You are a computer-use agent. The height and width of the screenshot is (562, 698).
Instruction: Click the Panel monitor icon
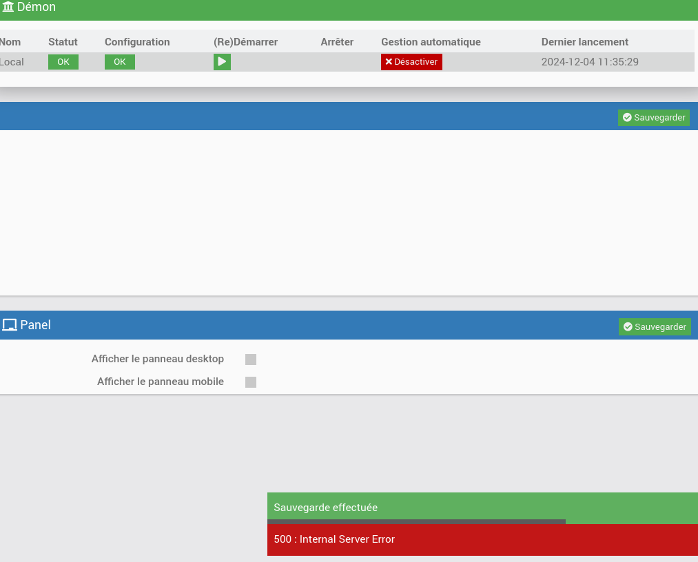click(x=10, y=325)
